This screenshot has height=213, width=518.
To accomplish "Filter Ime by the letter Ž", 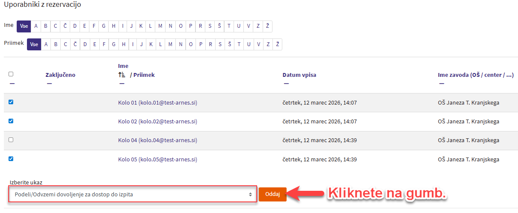I will tap(267, 26).
